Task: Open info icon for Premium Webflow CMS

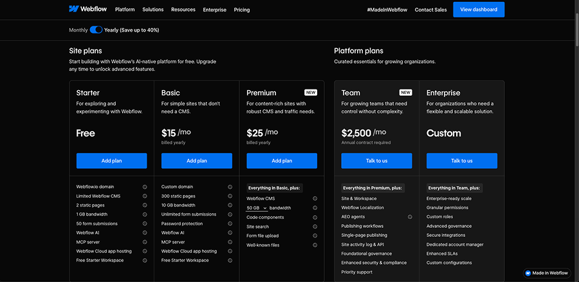Action: coord(315,198)
